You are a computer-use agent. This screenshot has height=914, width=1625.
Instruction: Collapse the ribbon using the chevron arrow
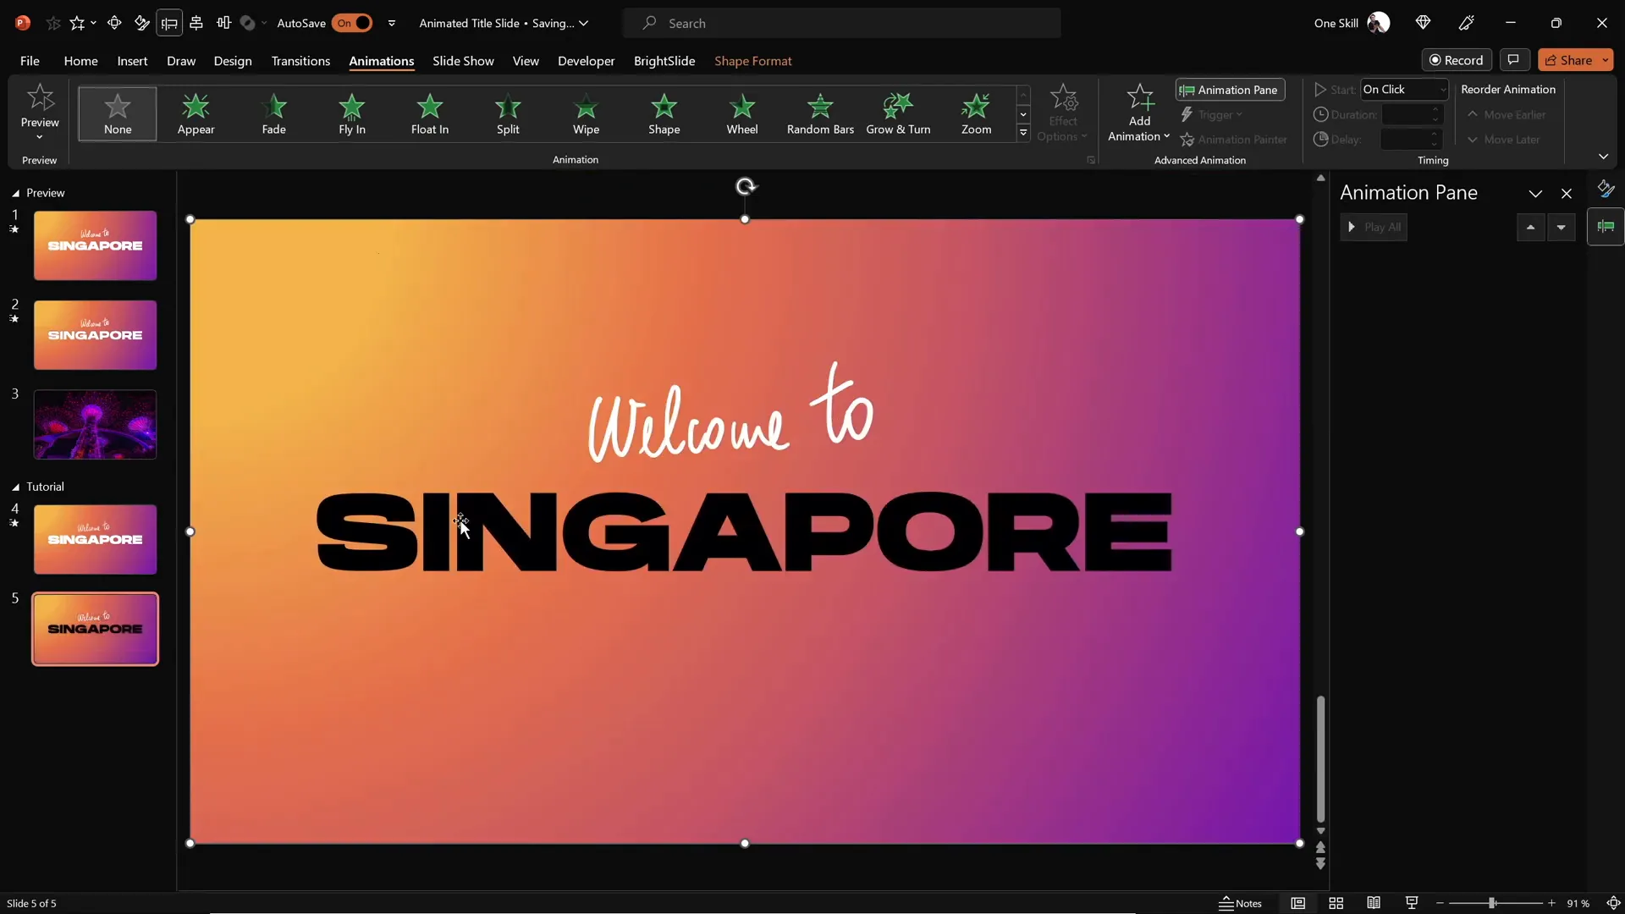point(1603,157)
